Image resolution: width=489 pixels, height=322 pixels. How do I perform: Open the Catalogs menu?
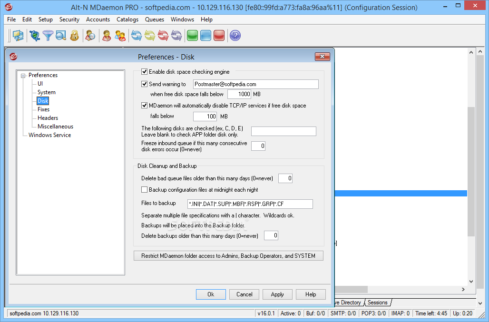tap(127, 20)
